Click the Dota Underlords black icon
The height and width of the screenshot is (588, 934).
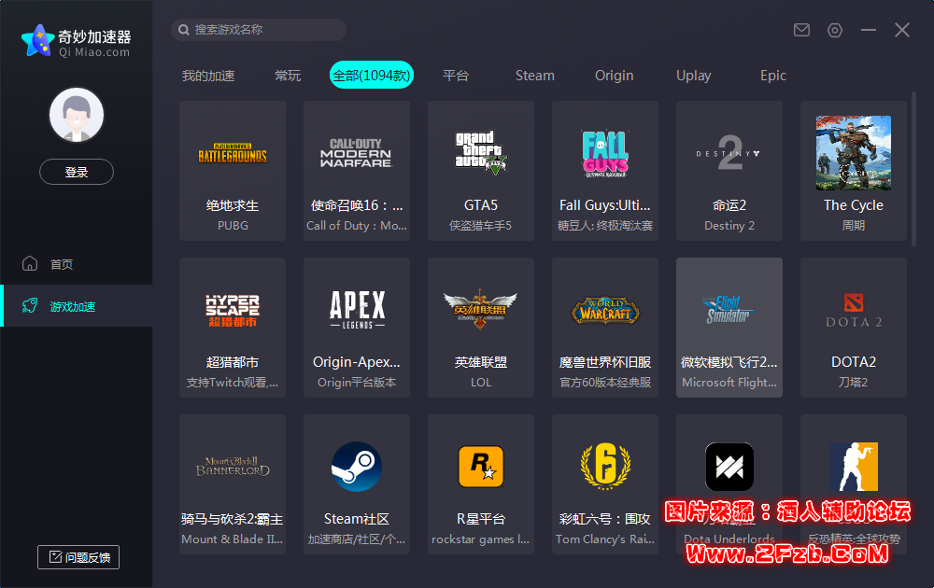(x=729, y=467)
